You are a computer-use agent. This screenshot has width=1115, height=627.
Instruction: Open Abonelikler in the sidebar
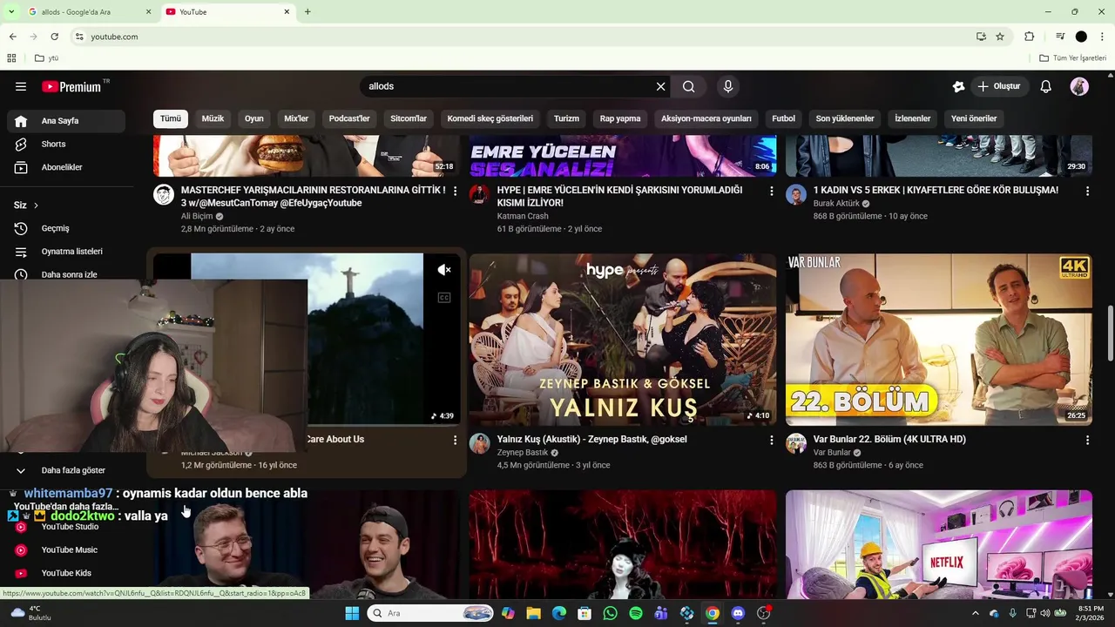pos(66,167)
